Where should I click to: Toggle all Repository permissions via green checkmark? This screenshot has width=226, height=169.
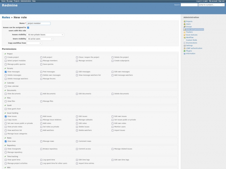(x=5, y=145)
